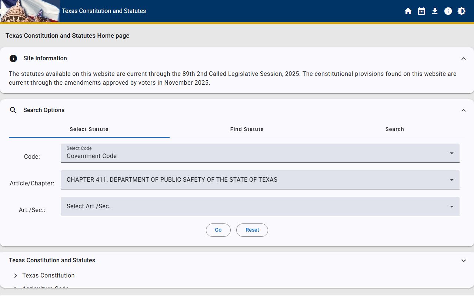Open the Select Code dropdown
The image size is (474, 296).
[x=260, y=153]
